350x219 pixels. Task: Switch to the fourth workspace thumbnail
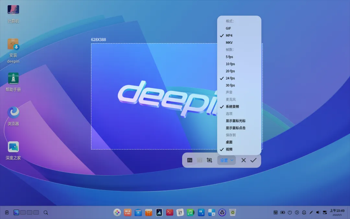coord(36,213)
